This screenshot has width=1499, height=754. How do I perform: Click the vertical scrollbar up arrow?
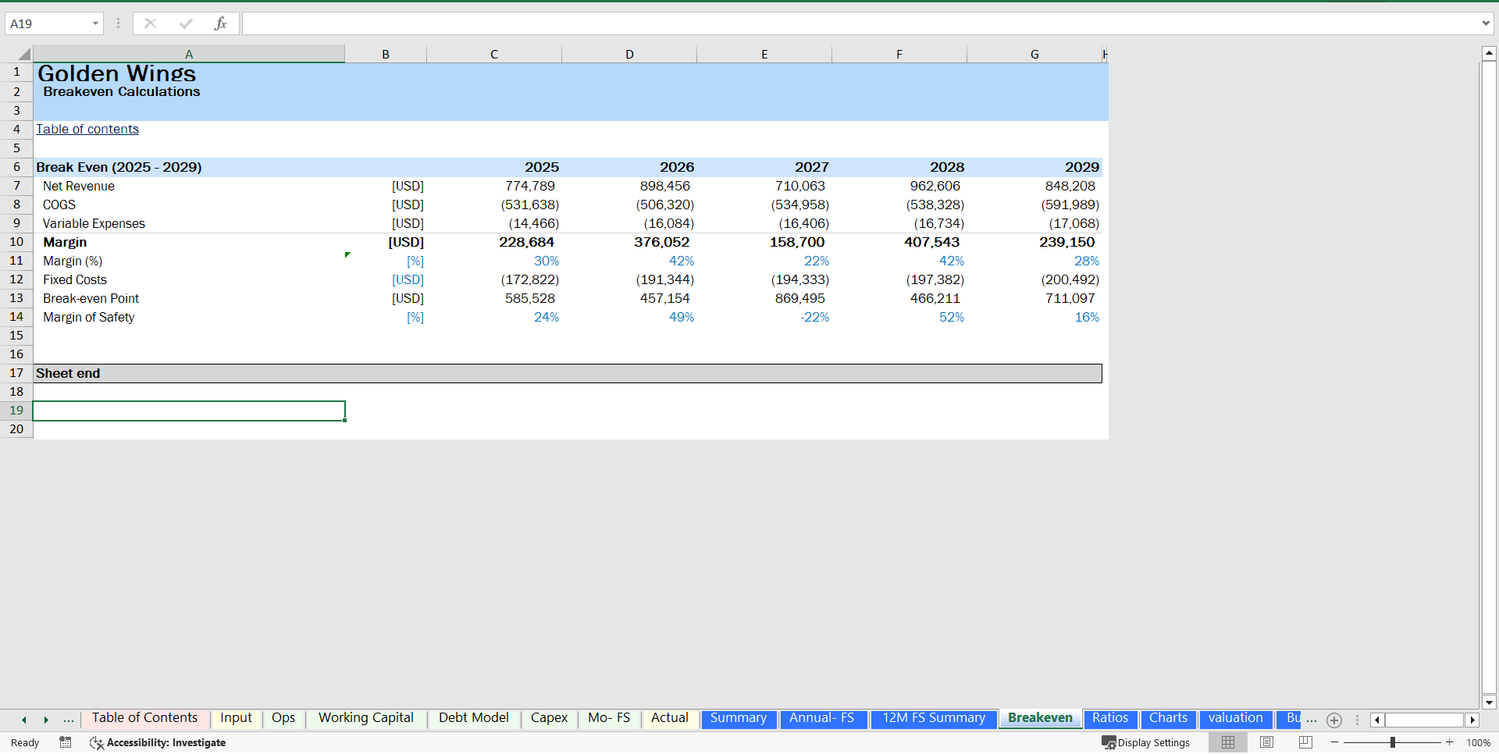click(1489, 53)
